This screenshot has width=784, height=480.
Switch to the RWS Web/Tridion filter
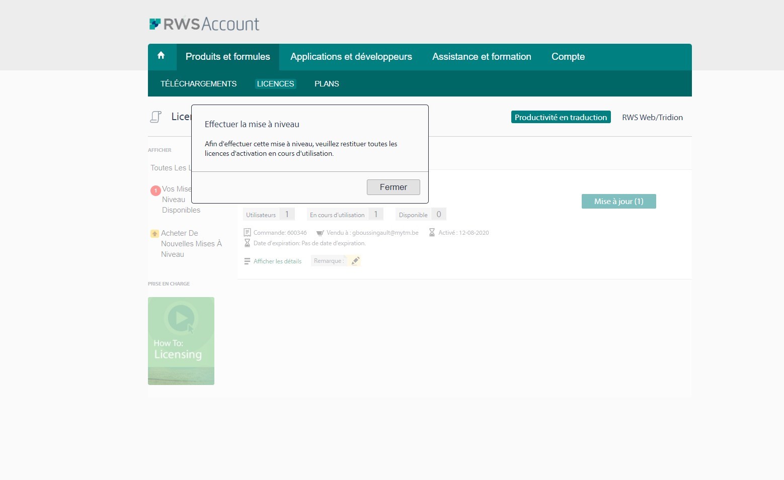tap(652, 117)
